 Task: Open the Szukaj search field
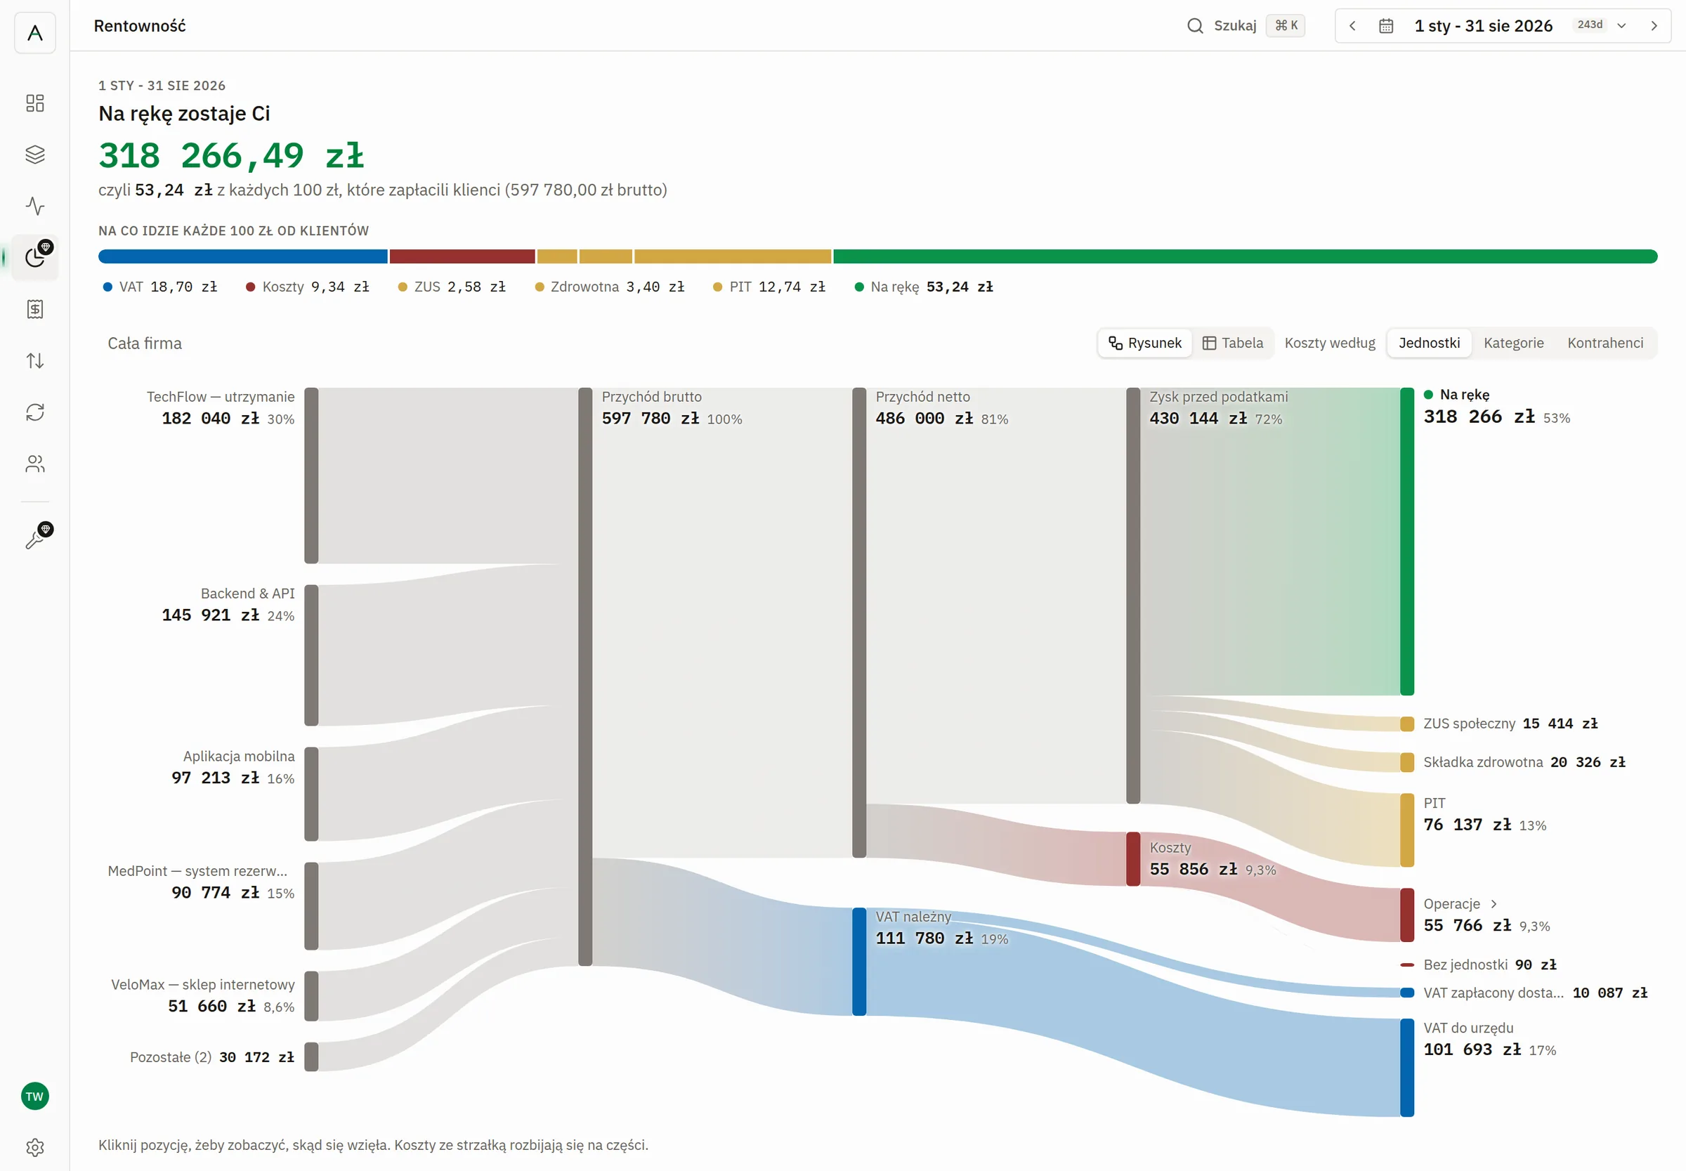click(1246, 26)
